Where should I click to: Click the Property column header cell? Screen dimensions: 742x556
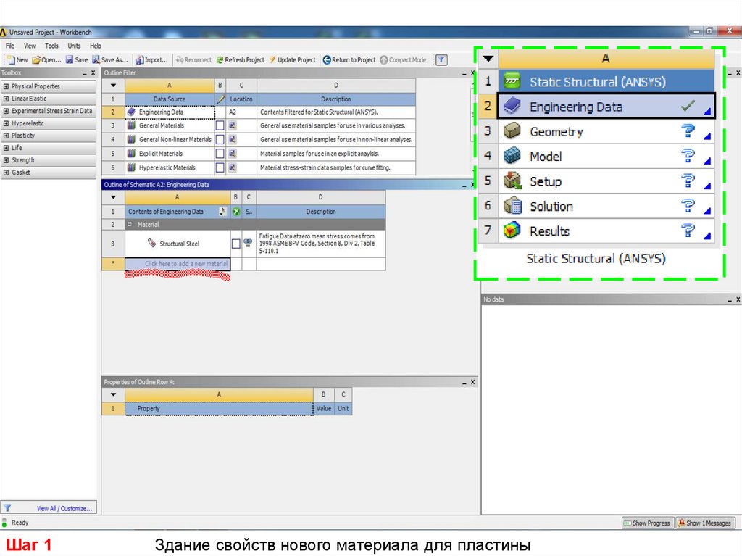tap(219, 408)
